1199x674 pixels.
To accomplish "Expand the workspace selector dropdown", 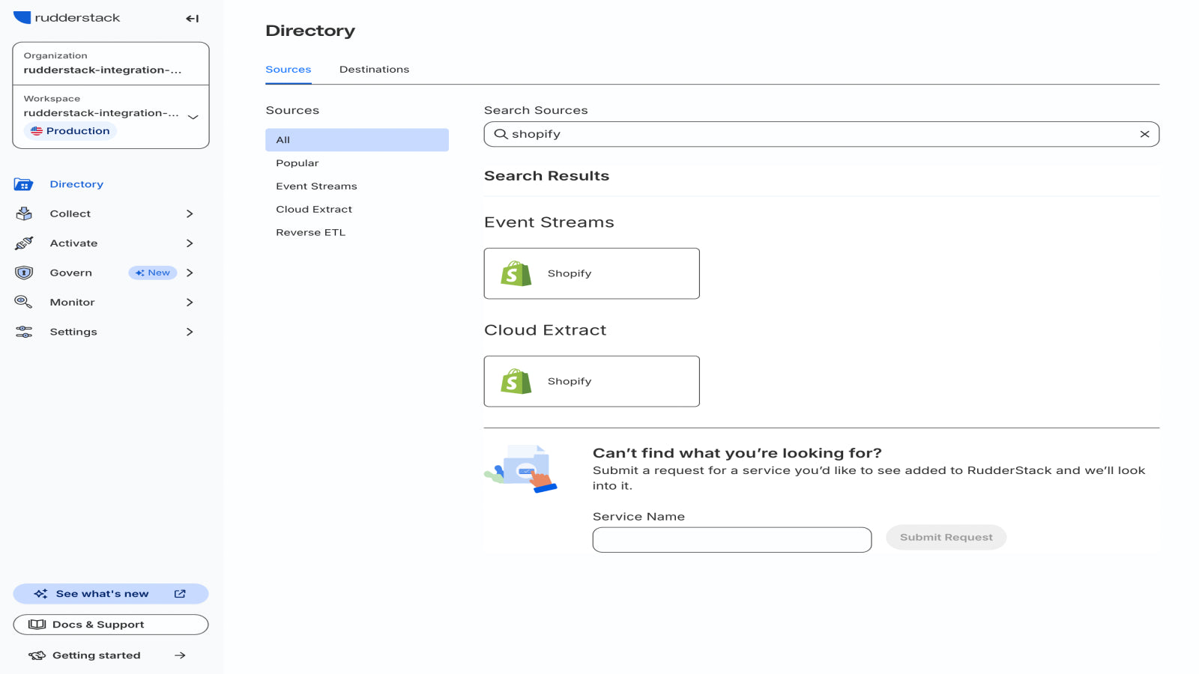I will [193, 117].
